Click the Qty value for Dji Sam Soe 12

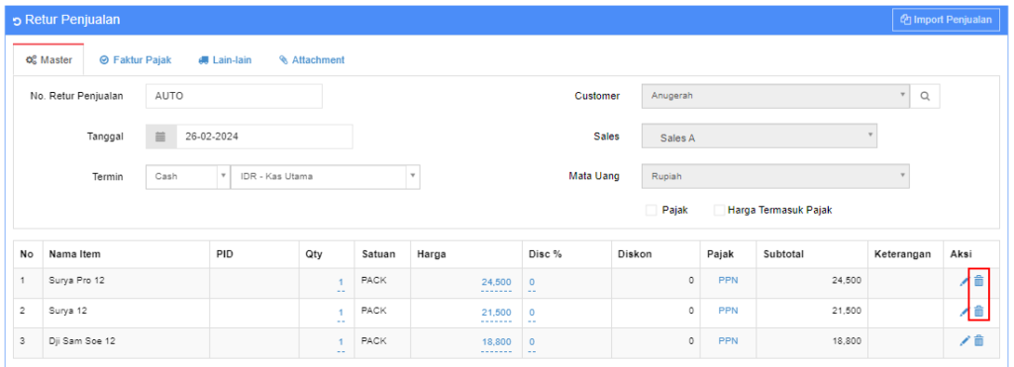click(341, 342)
